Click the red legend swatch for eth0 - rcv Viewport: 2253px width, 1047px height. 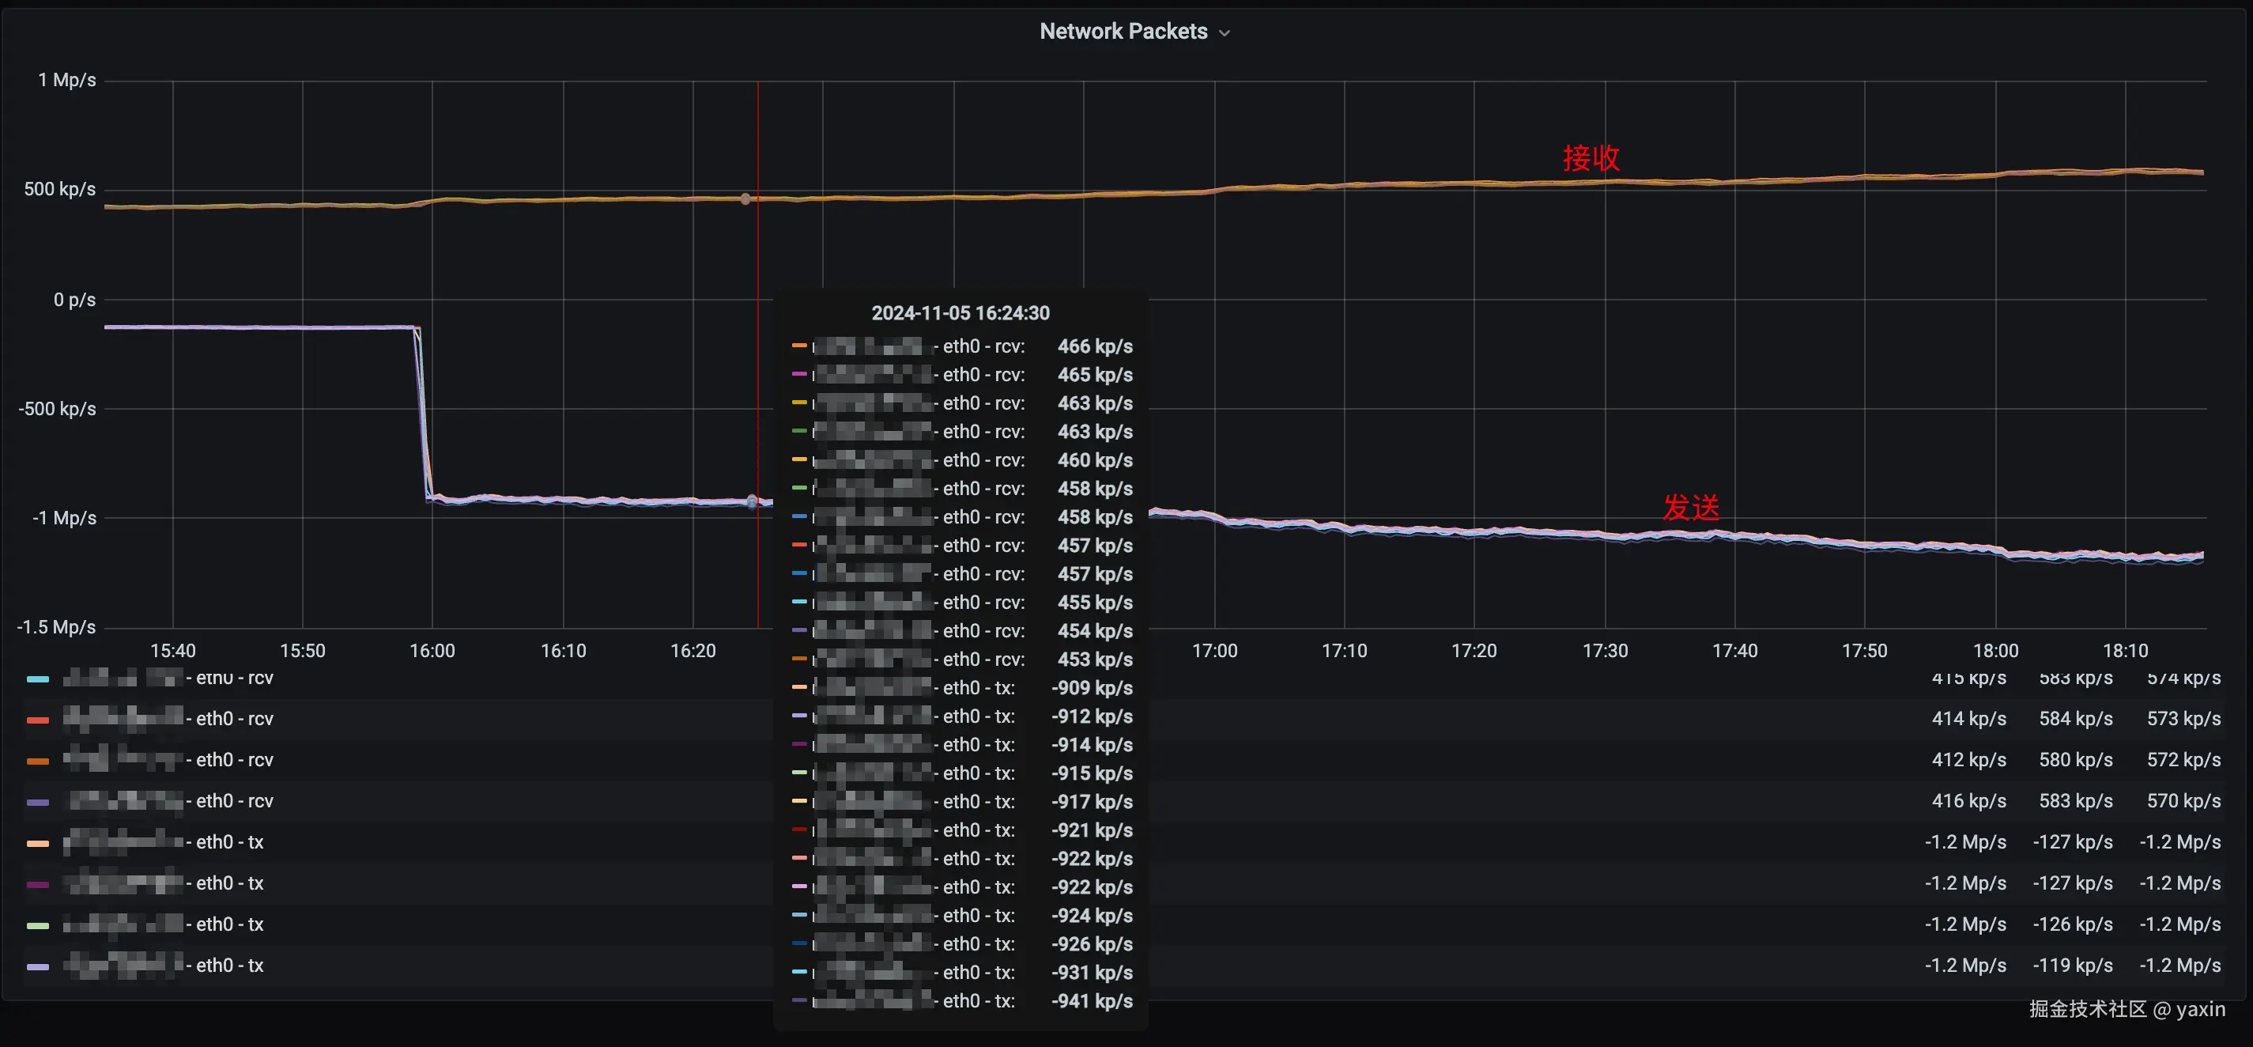[x=38, y=720]
